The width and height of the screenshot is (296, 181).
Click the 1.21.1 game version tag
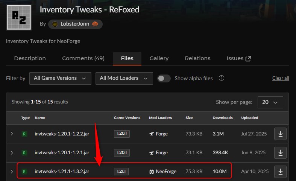click(x=121, y=171)
